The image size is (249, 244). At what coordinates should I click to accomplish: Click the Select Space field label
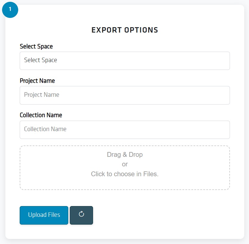click(x=36, y=46)
